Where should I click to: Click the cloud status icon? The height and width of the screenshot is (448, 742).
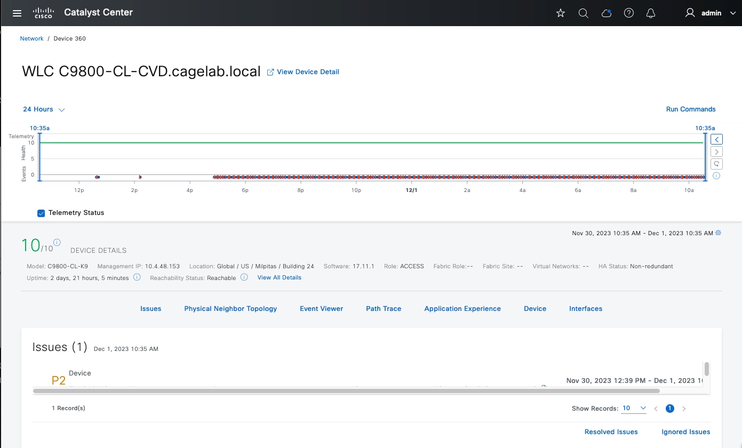606,13
